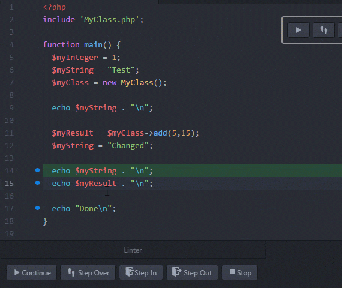Click the Step Out button
This screenshot has height=288, width=342.
192,272
